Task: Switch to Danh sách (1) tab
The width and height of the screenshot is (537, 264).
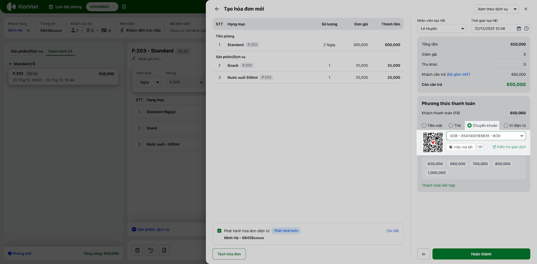Action: [60, 51]
